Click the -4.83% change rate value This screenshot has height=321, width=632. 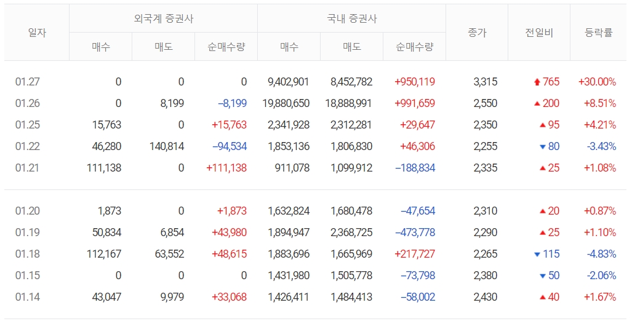pyautogui.click(x=601, y=254)
